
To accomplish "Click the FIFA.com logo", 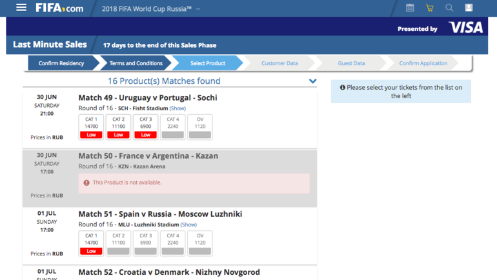I will point(59,8).
